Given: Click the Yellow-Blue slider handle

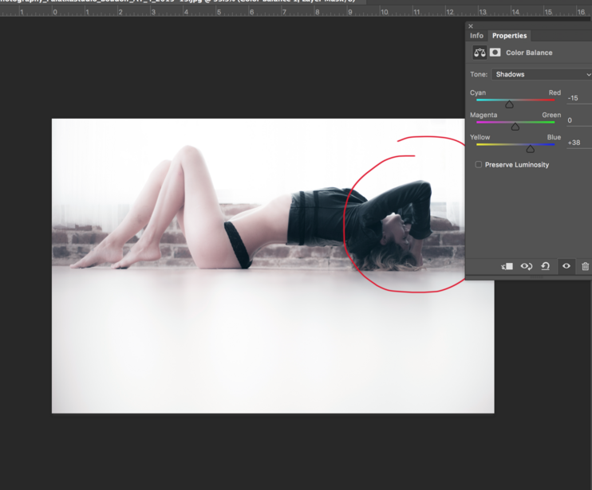Looking at the screenshot, I should [530, 149].
